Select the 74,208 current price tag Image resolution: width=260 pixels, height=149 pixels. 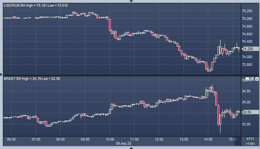coord(247,49)
